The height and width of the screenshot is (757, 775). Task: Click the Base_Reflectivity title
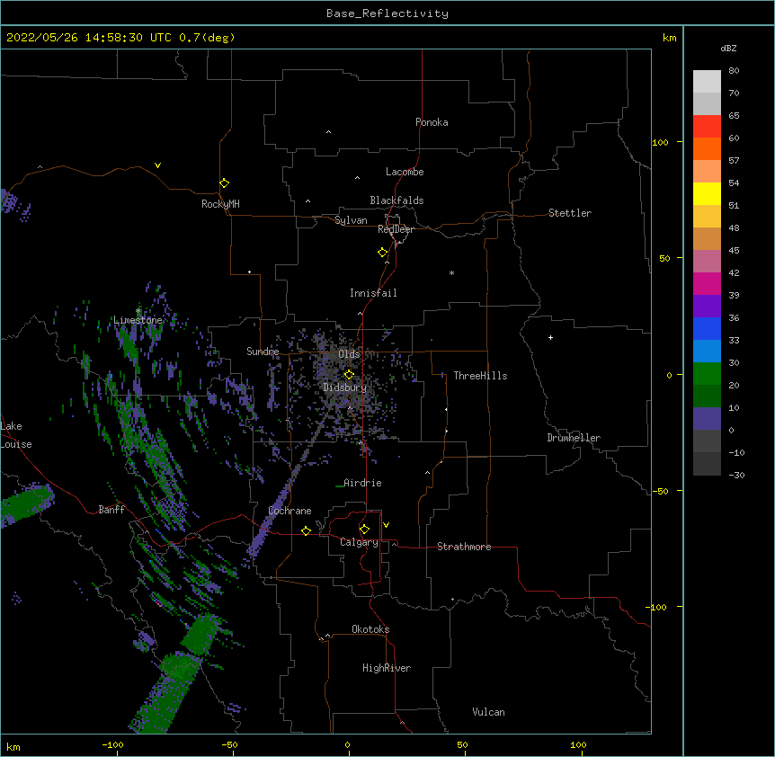tap(387, 13)
